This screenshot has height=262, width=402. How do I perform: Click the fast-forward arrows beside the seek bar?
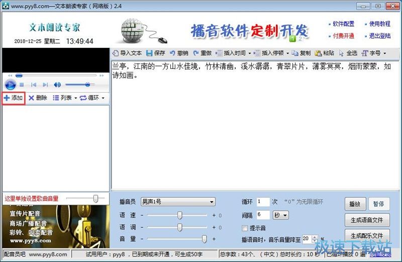(x=102, y=75)
